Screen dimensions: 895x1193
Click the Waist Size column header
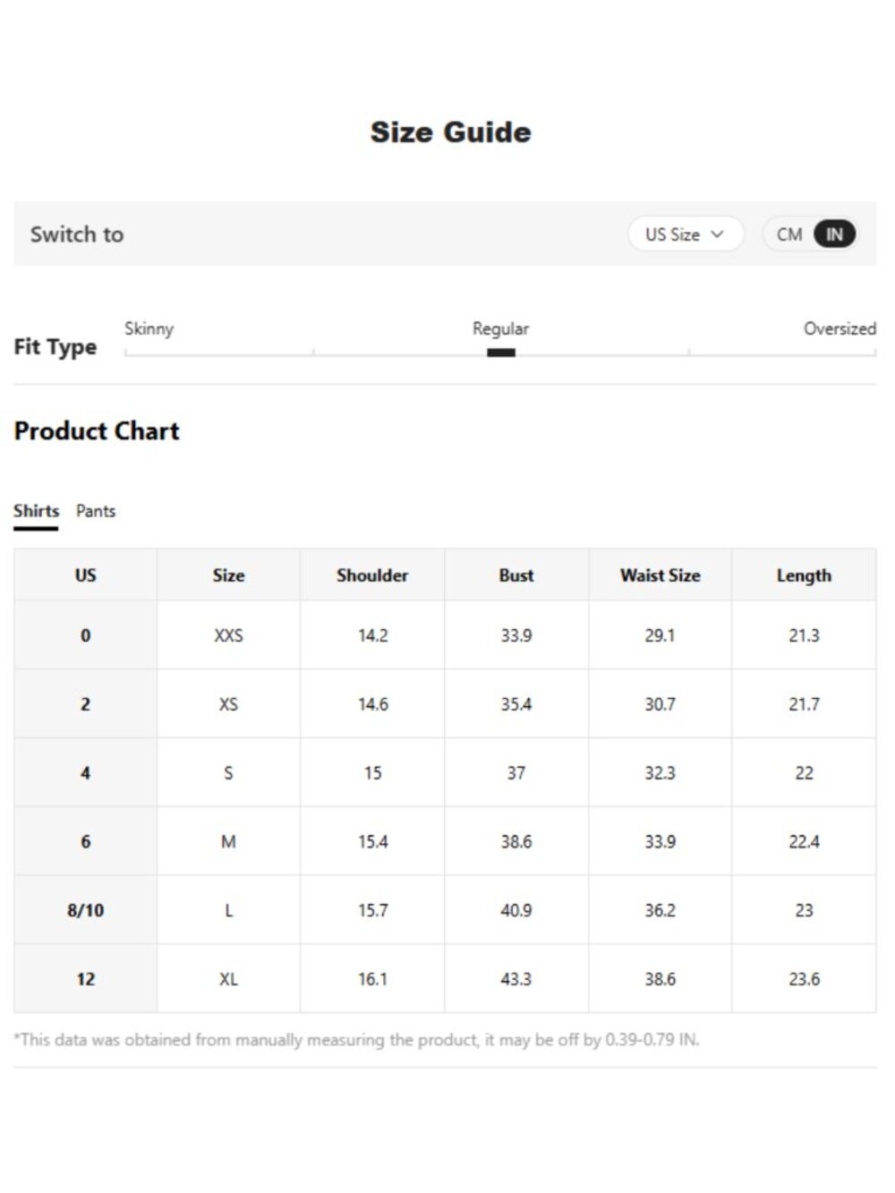[661, 575]
